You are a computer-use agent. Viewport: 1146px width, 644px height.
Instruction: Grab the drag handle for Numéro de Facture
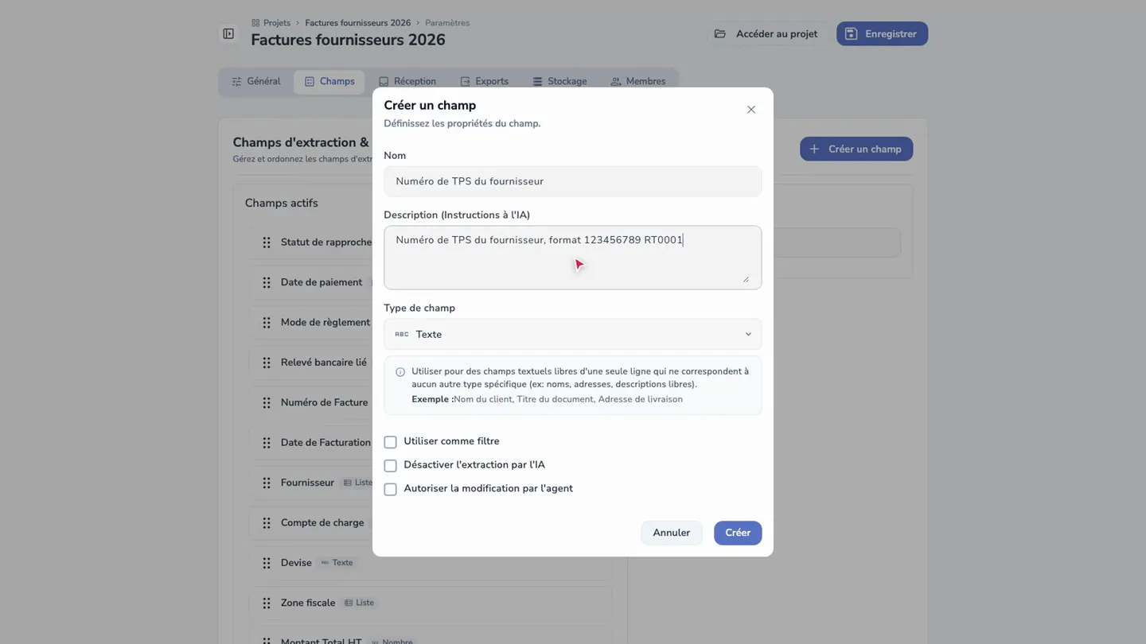click(267, 403)
